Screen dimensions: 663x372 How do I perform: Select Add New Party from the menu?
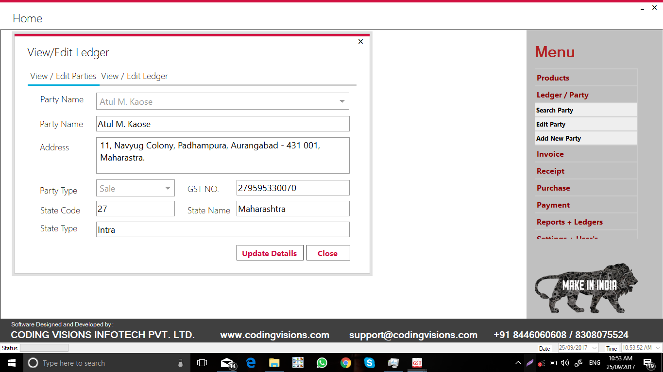click(x=558, y=138)
